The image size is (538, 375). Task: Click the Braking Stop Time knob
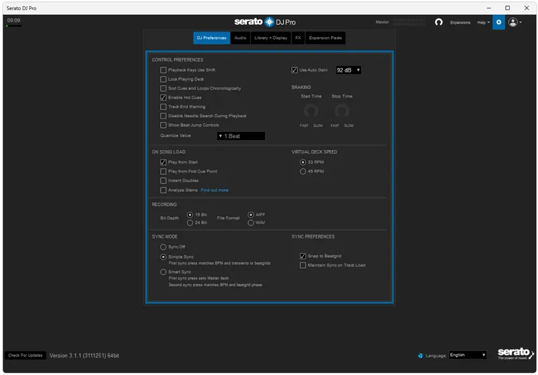tap(342, 111)
